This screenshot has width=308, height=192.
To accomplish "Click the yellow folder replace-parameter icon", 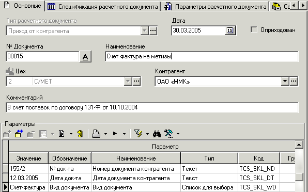I will (x=19, y=134).
